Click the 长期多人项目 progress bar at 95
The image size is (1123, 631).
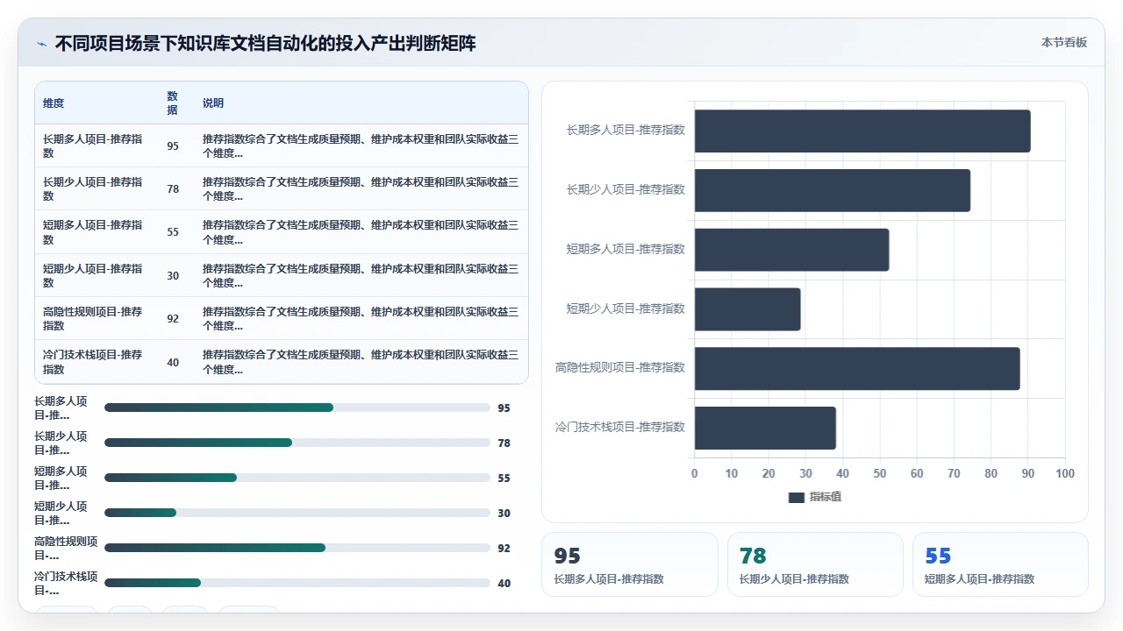297,408
